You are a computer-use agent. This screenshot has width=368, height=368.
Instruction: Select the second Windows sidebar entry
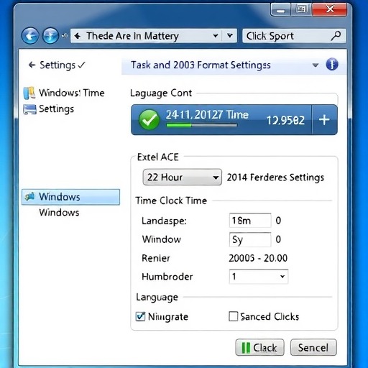(x=59, y=213)
